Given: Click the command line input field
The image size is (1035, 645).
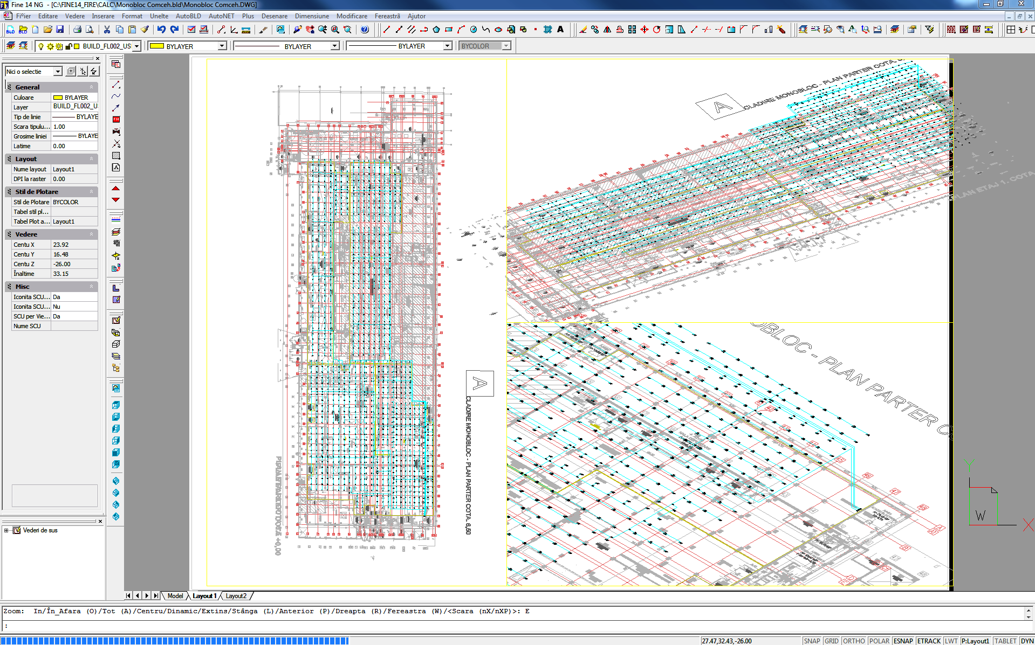Looking at the screenshot, I should pos(515,626).
